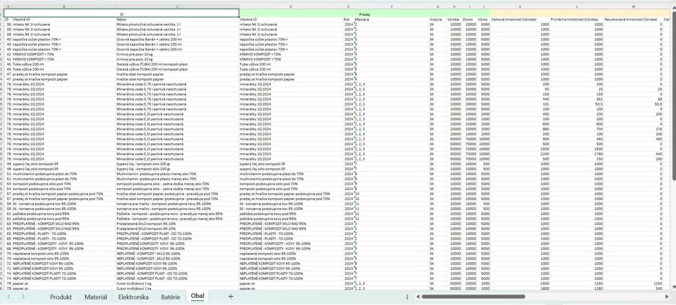Screen dimensions: 676x305
Task: Click the vertical scrollbar up arrow
Action: [x=673, y=6]
